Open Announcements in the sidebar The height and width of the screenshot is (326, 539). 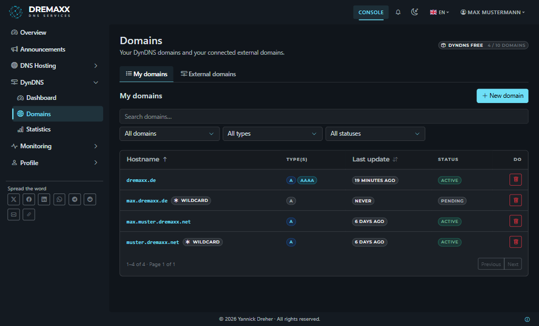[43, 49]
